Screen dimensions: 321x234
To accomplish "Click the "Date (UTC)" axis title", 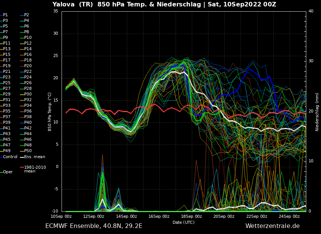I will click(184, 222).
